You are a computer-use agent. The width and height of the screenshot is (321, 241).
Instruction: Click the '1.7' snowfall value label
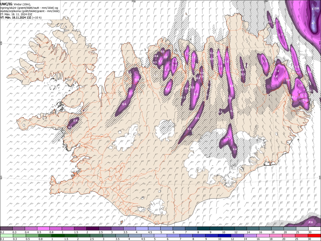point(281,35)
